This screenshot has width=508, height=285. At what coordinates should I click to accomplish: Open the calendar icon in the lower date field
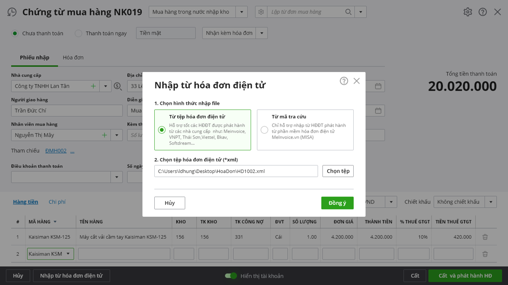378,111
